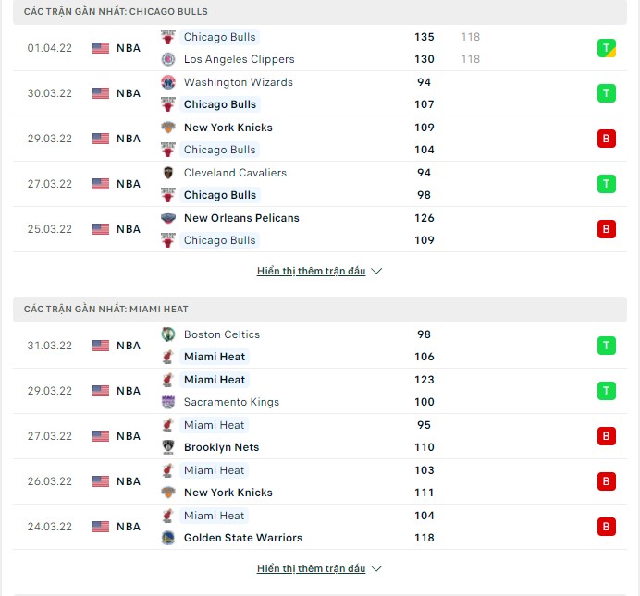This screenshot has height=596, width=640.
Task: Click the USA flag on 01.04.22 match
Action: 101,48
